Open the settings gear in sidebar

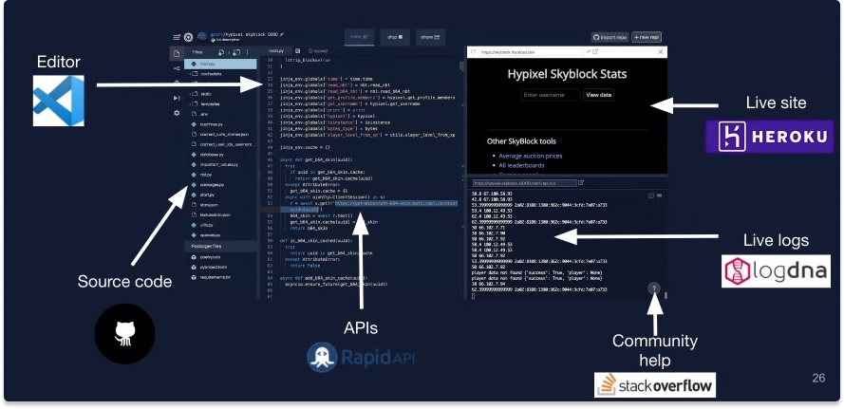click(177, 113)
